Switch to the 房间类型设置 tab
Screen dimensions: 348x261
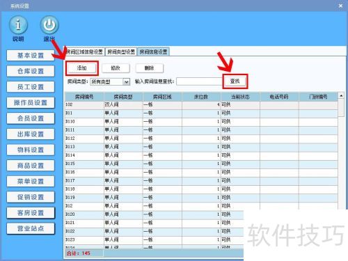pos(121,52)
